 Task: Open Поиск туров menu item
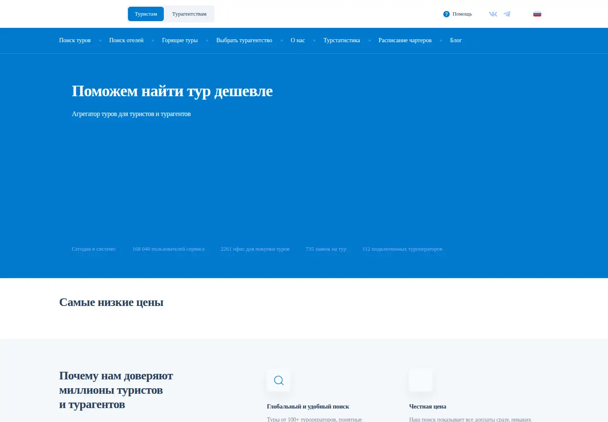(x=75, y=41)
